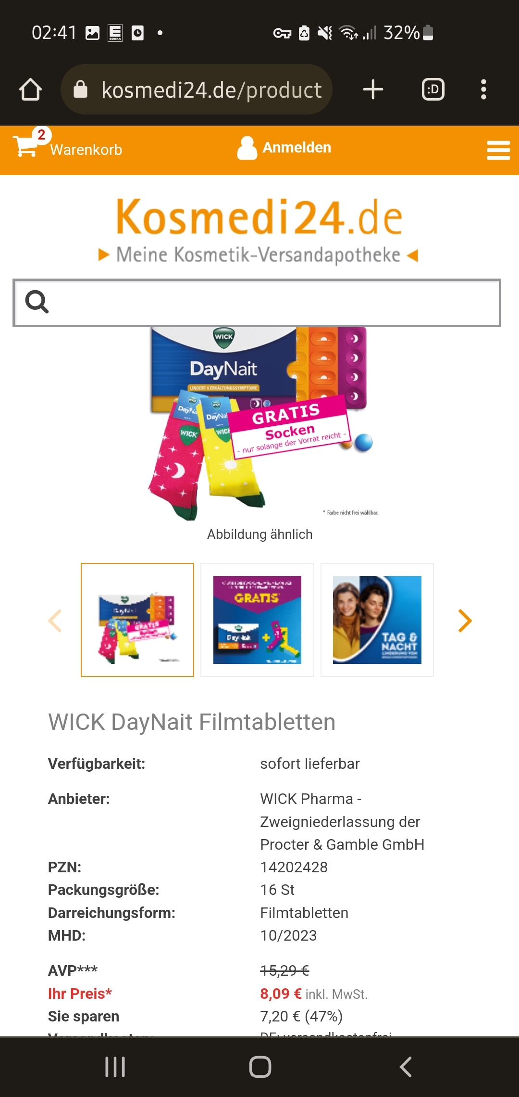Select the Tag & Nacht thumbnail
The image size is (519, 1097).
[x=377, y=620]
